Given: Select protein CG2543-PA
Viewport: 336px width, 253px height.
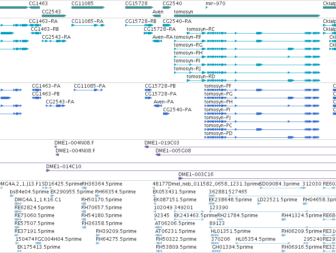Looking at the screenshot, I should 56,106.
